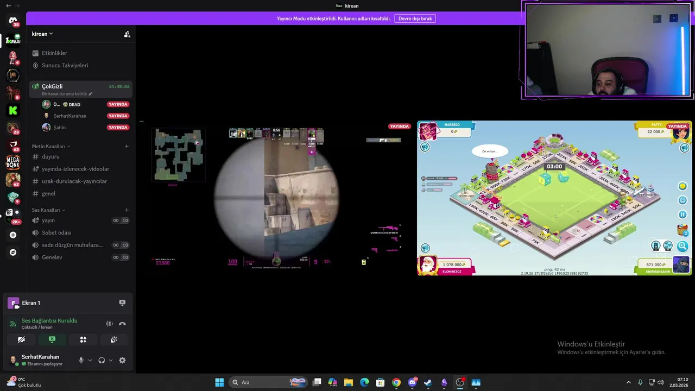Click the invite people icon next to kirean
The width and height of the screenshot is (695, 391).
coord(127,34)
